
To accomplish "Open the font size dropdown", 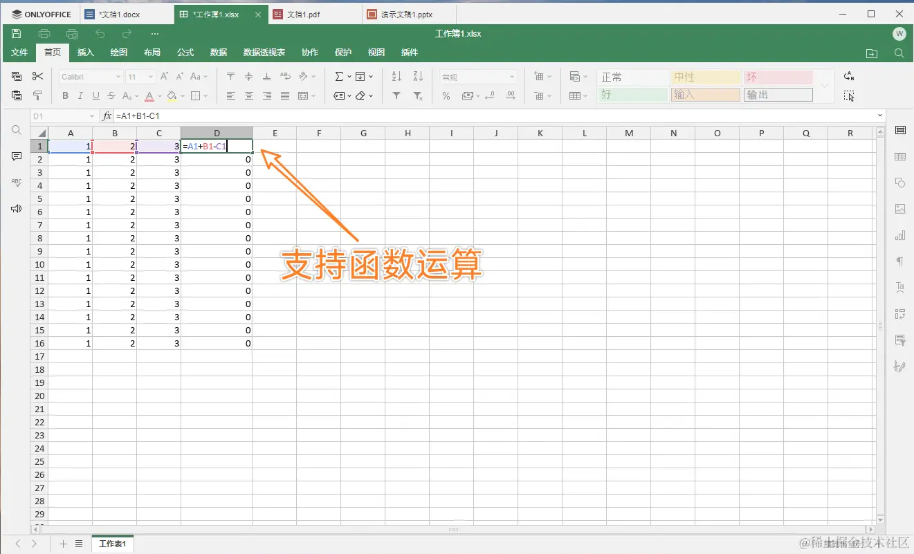I will click(x=151, y=77).
